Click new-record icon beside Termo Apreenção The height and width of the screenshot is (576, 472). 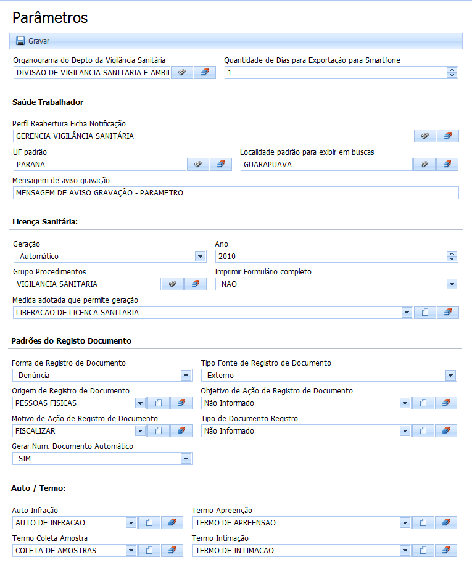(423, 522)
